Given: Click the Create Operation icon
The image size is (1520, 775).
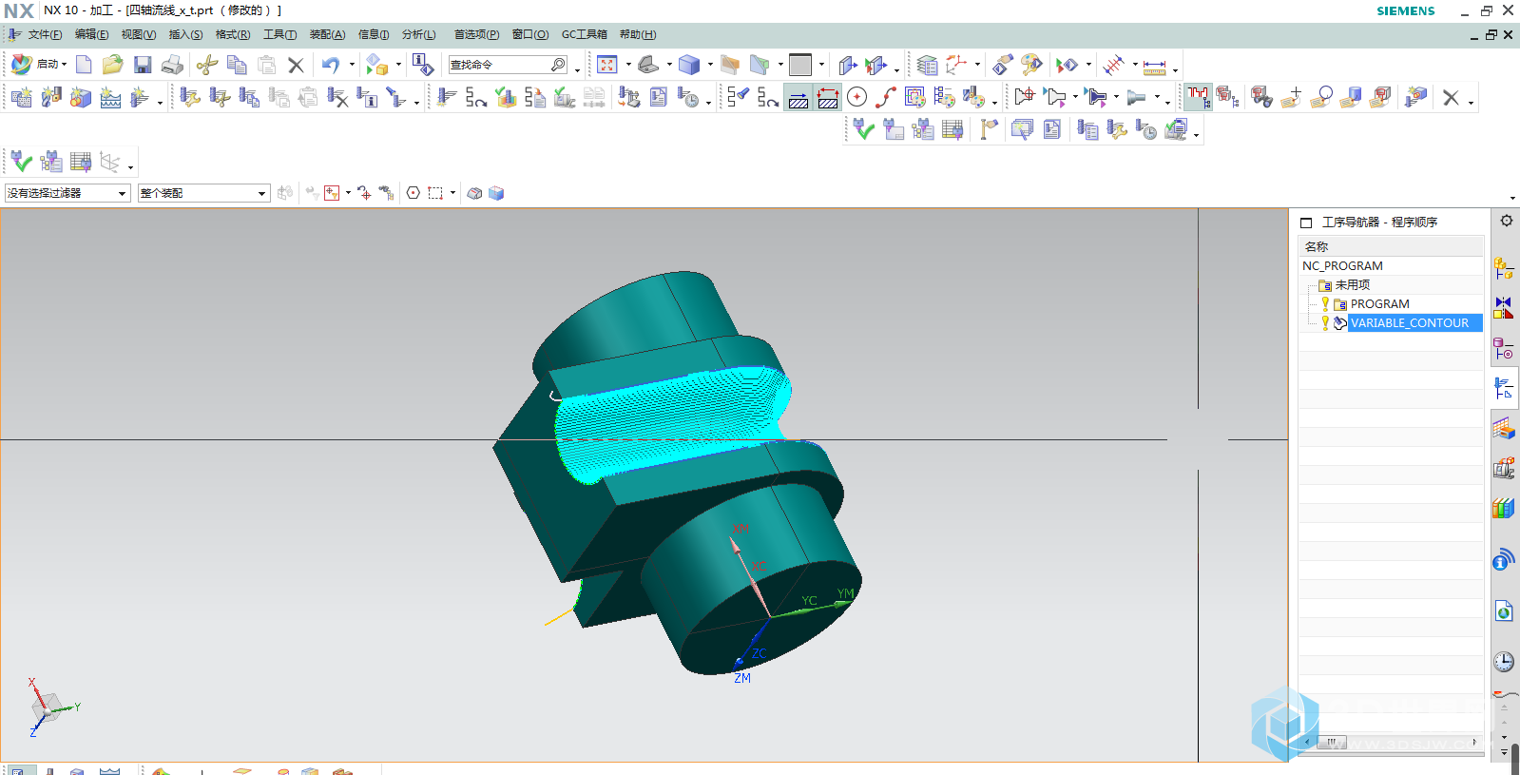Looking at the screenshot, I should (x=140, y=97).
